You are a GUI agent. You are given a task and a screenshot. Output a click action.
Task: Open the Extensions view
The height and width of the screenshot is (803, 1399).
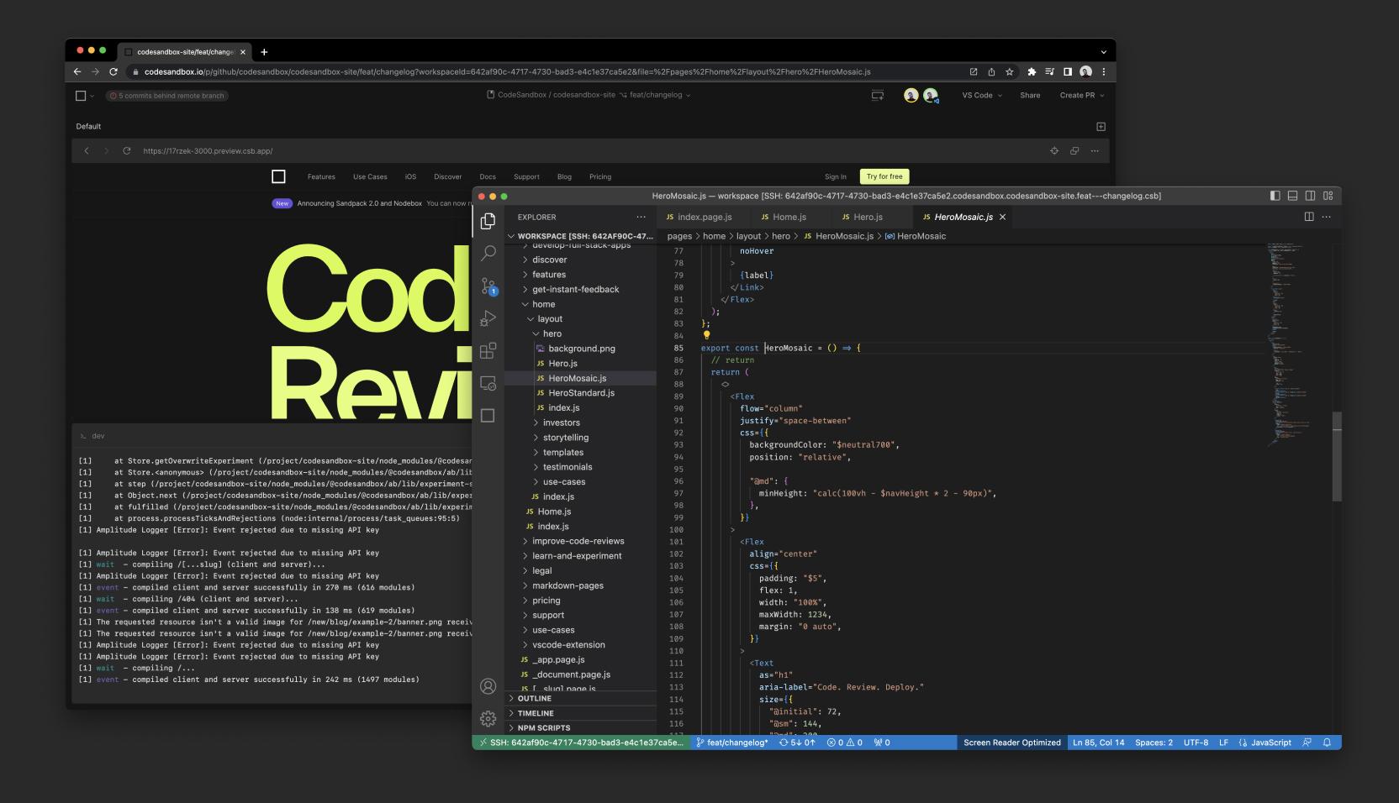click(488, 351)
